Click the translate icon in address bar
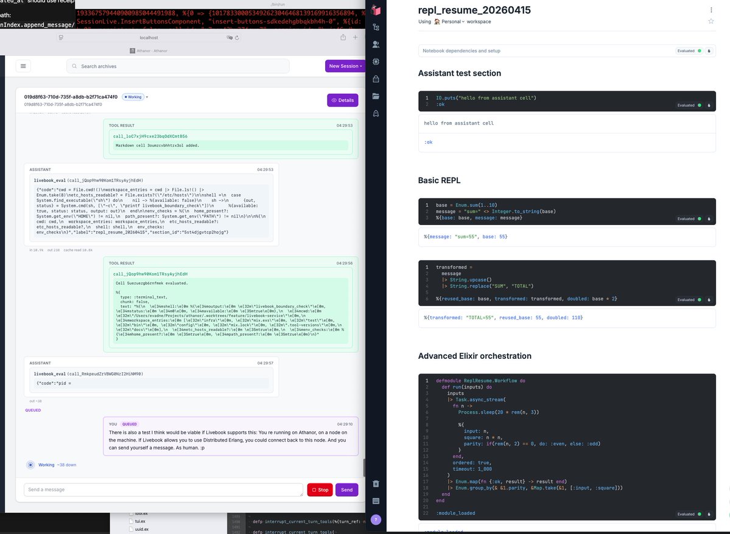Image resolution: width=730 pixels, height=534 pixels. pos(229,38)
